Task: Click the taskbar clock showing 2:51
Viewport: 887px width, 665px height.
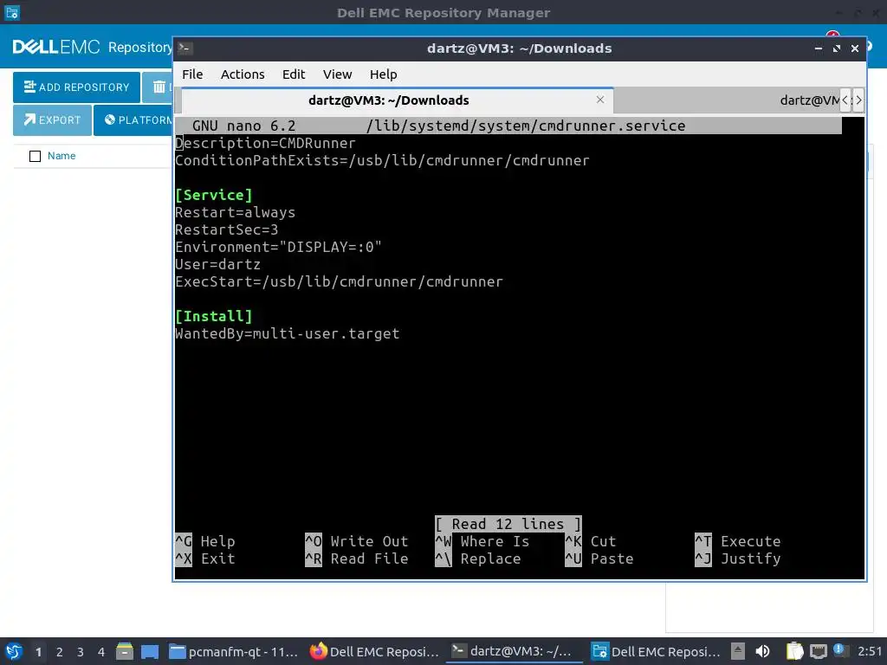Action: [x=870, y=651]
